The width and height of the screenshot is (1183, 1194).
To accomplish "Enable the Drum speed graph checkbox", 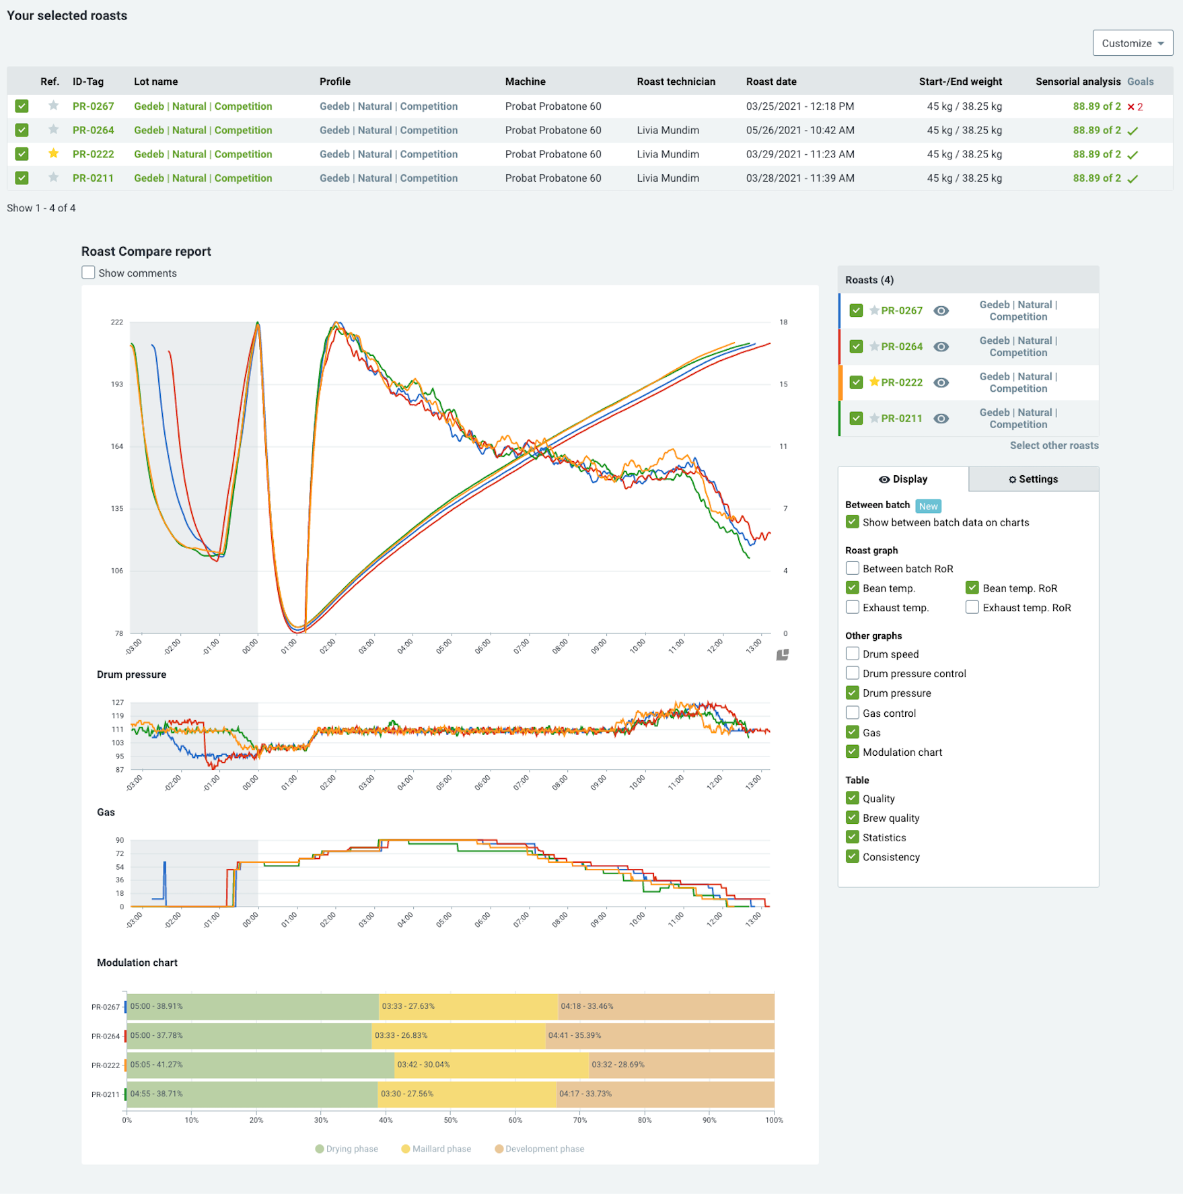I will [853, 654].
